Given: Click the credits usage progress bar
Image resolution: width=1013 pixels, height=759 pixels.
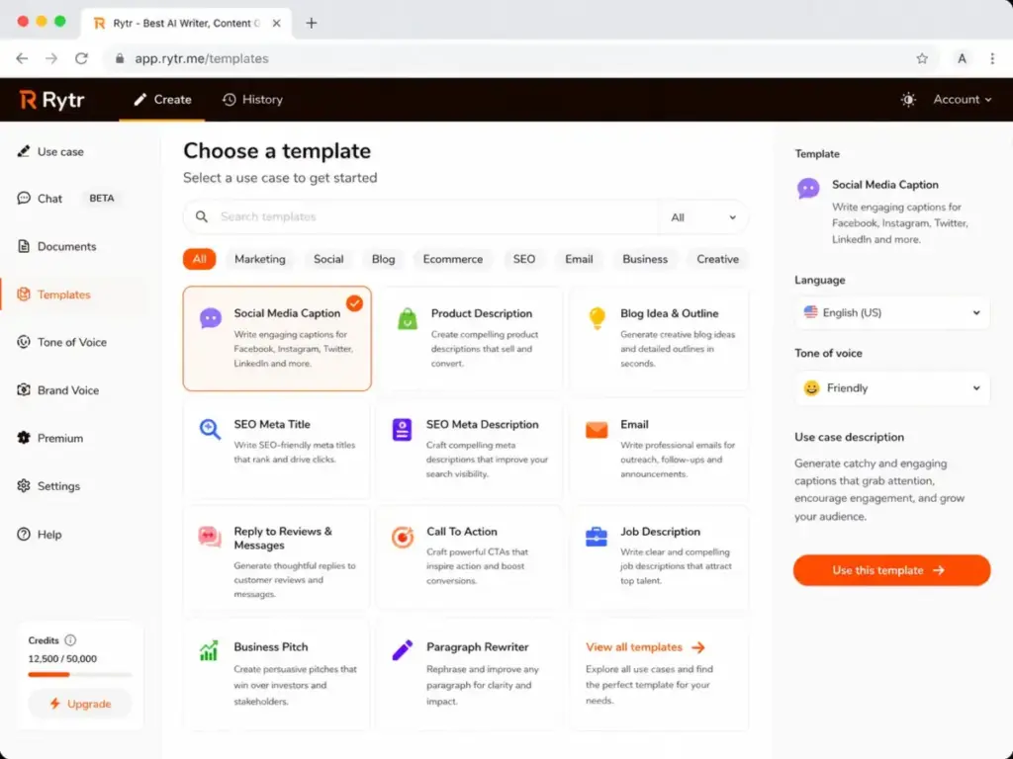Looking at the screenshot, I should [80, 674].
